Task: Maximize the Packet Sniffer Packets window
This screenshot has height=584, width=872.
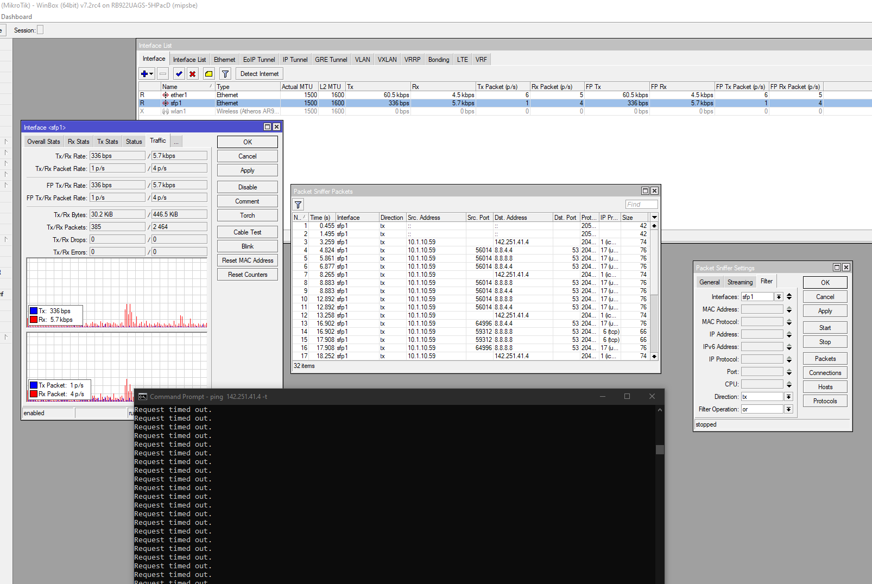Action: 645,191
